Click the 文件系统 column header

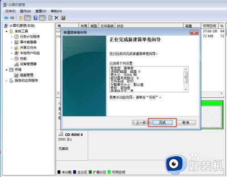pos(107,26)
